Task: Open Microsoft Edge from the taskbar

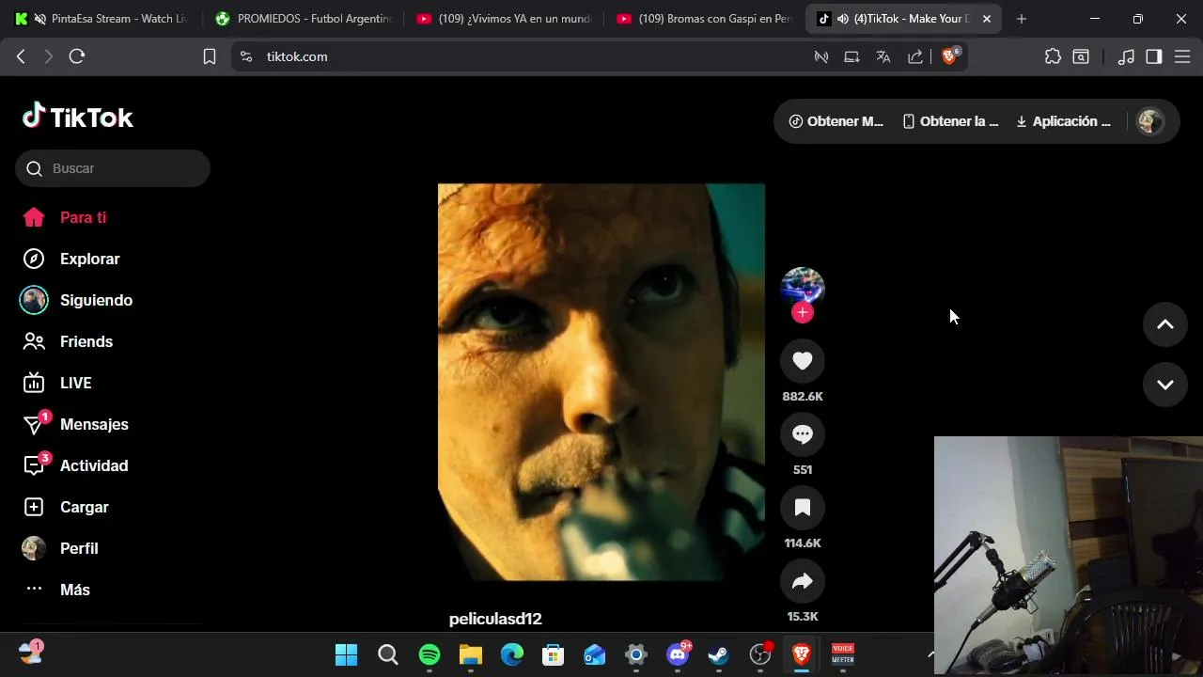Action: (512, 654)
